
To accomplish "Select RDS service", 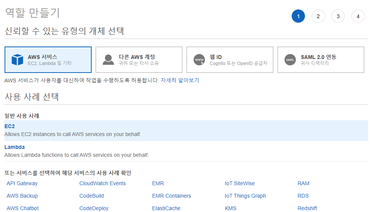I will pos(303,196).
